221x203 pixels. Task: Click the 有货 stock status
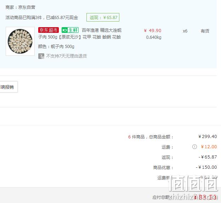coord(205,31)
